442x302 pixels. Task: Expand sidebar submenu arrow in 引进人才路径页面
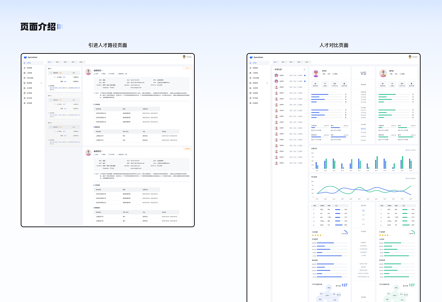tap(41, 83)
